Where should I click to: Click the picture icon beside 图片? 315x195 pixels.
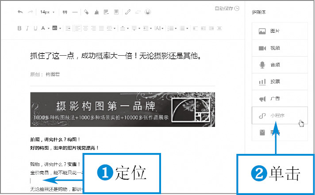coord(262,31)
